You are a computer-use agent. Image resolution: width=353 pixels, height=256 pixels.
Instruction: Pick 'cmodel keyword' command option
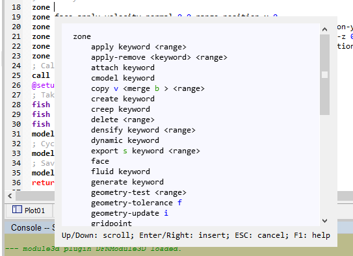pyautogui.click(x=123, y=78)
